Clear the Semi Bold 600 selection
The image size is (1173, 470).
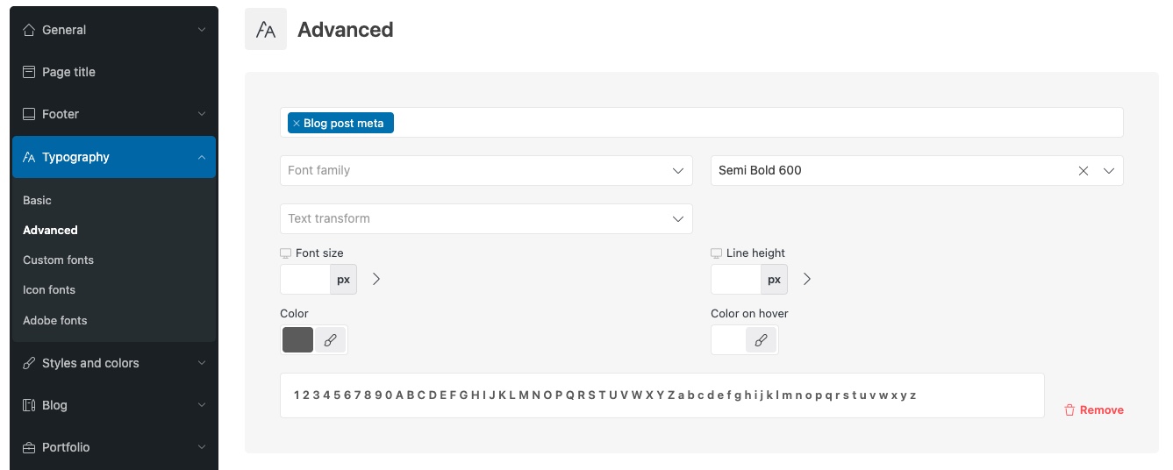point(1084,171)
